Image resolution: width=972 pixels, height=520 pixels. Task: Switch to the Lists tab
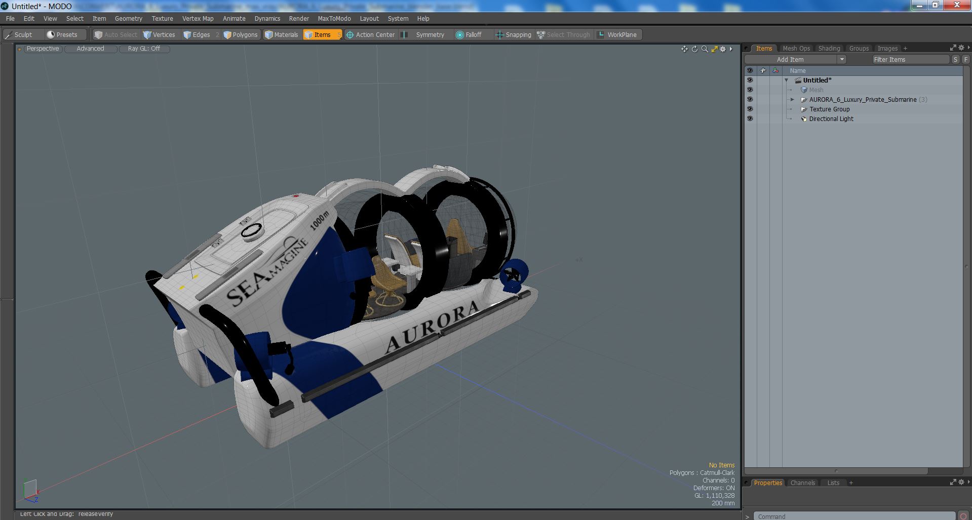pos(833,483)
